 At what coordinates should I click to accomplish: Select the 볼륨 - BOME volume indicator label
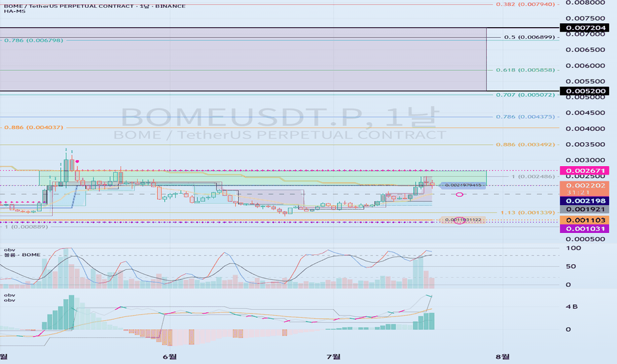tap(22, 255)
